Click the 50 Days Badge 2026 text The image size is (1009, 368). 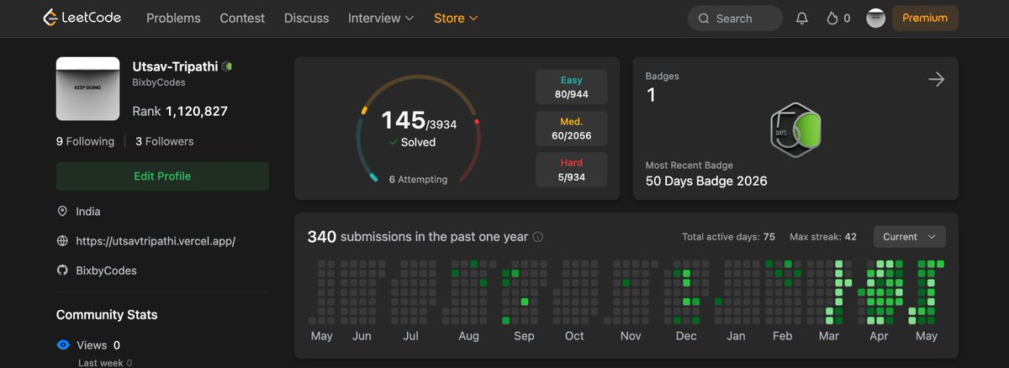point(706,181)
